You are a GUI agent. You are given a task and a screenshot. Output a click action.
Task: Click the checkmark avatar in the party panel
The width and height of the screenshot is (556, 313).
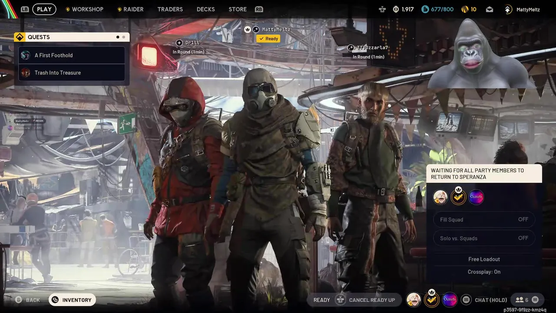458,197
